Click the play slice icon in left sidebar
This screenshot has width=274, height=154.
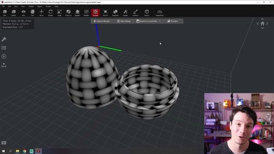click(x=4, y=56)
